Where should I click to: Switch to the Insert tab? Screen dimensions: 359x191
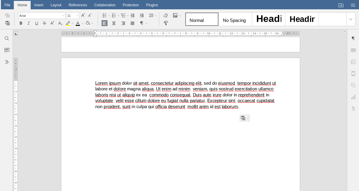[39, 5]
